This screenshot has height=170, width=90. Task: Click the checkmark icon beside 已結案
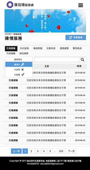click(23, 75)
